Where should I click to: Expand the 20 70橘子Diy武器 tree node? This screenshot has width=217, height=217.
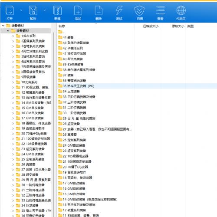coord(13,134)
